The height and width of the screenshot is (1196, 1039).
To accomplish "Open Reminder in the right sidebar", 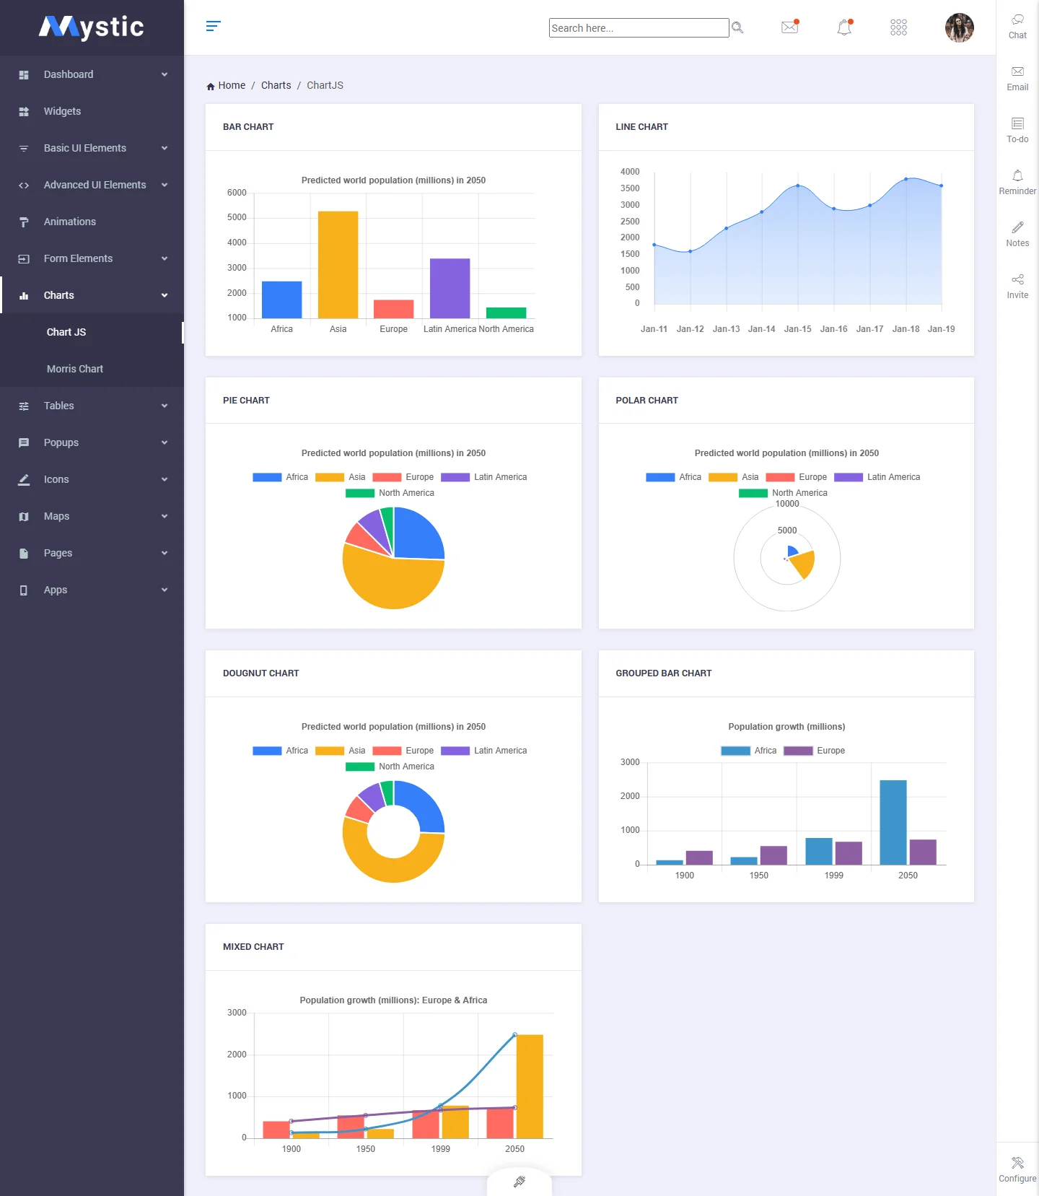I will click(1017, 182).
